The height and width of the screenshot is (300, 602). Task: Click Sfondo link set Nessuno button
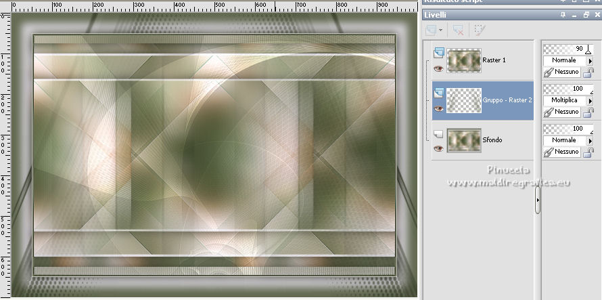(x=561, y=152)
